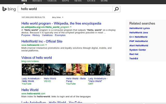Viewport: 166px width, 104px height.
Task: Open Hello World VEVO caption link
Action: pos(50,79)
